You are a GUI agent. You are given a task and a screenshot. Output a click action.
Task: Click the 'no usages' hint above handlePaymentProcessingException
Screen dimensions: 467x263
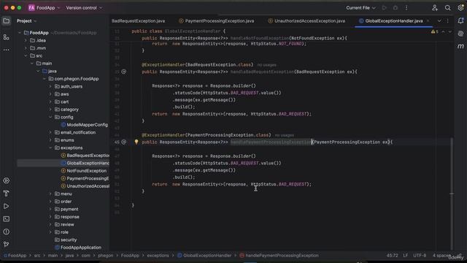pyautogui.click(x=284, y=135)
